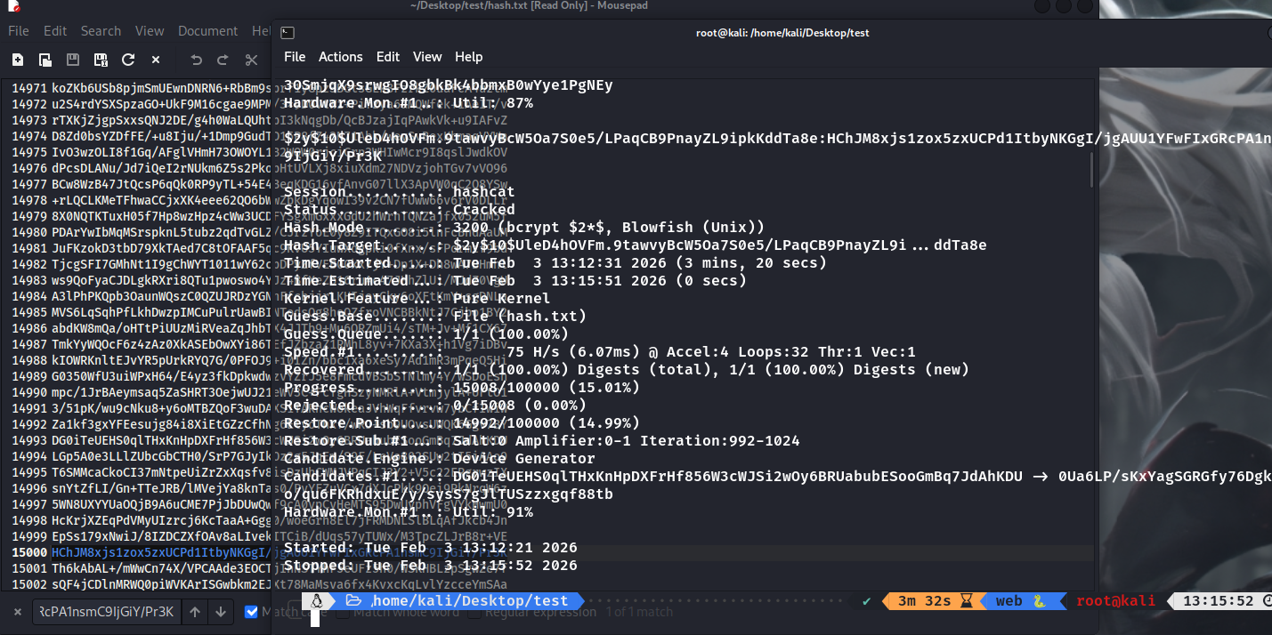Close the document using the toolbar X icon
The width and height of the screenshot is (1272, 635).
click(x=156, y=60)
